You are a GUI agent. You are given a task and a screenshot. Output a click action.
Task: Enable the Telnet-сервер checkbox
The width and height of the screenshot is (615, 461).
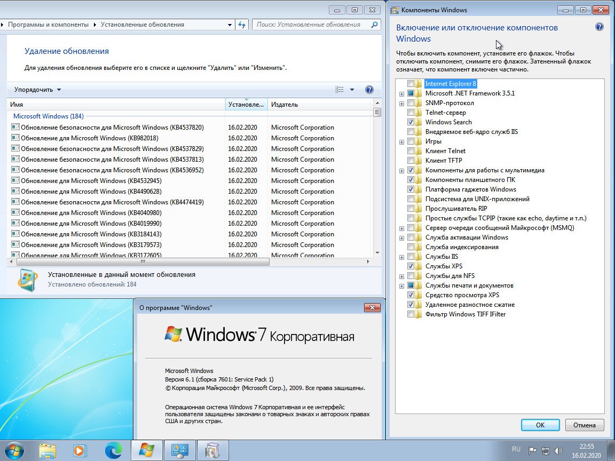tap(411, 113)
